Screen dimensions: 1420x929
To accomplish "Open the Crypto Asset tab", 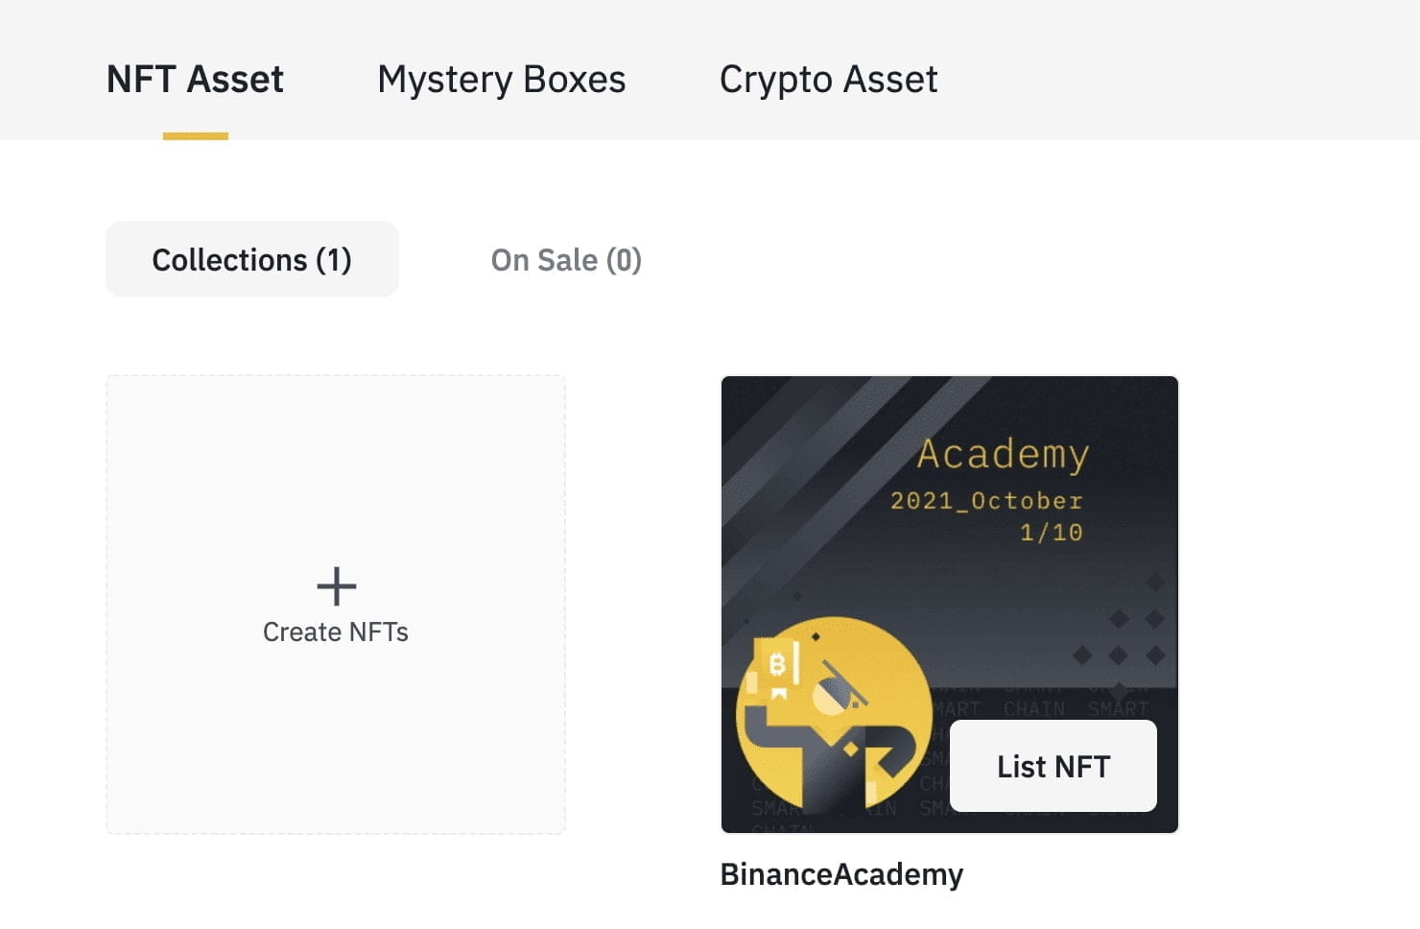I will [829, 79].
